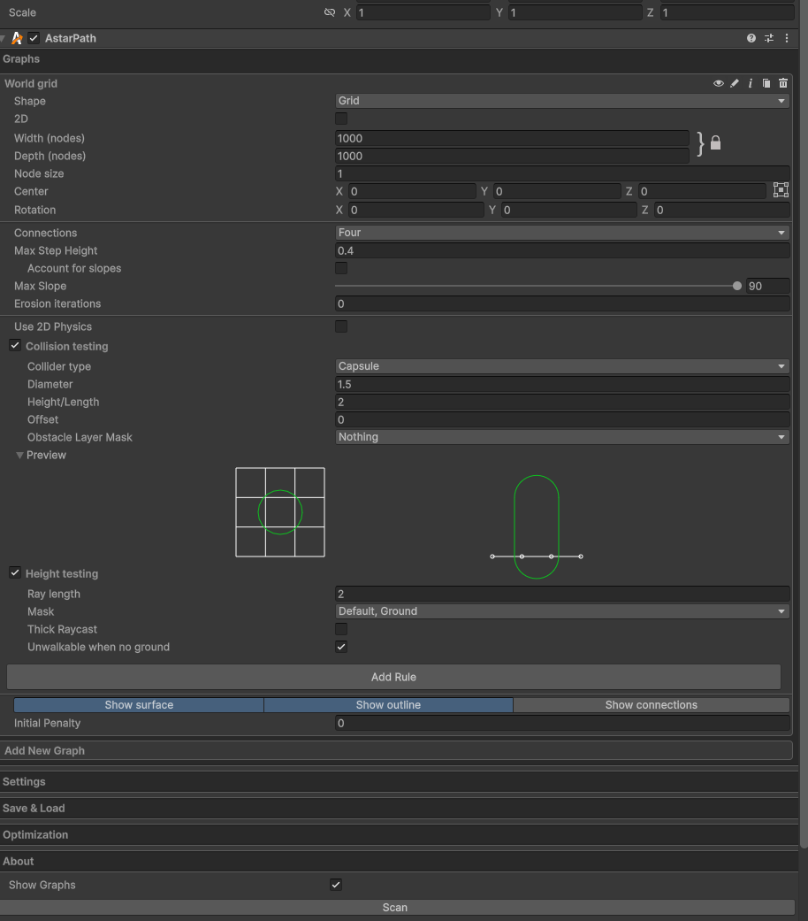
Task: Open AstarPath three-dot context menu
Action: (786, 38)
